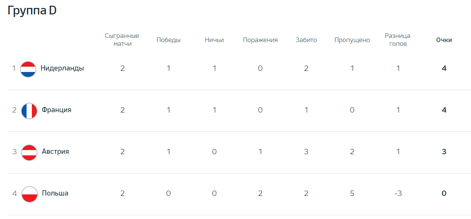Click the Группа D heading
This screenshot has height=219, width=471.
(32, 11)
